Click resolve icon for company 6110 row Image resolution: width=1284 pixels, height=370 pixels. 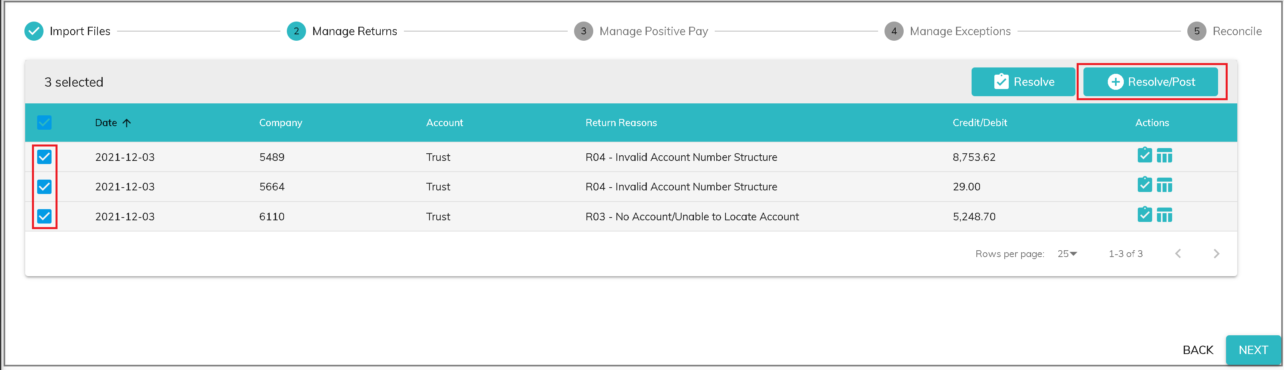(1145, 215)
